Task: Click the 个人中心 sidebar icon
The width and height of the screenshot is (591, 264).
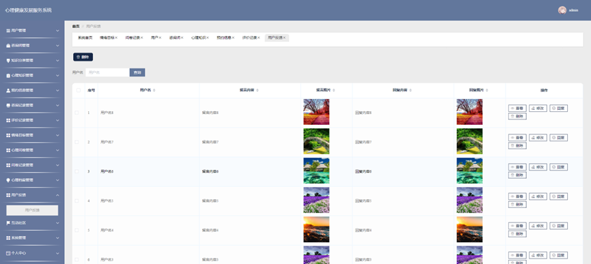Action: click(x=8, y=253)
